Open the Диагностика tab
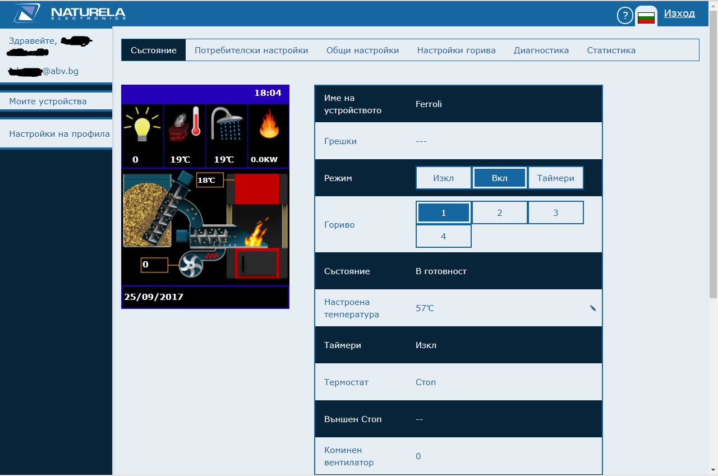This screenshot has width=718, height=476. [x=541, y=50]
